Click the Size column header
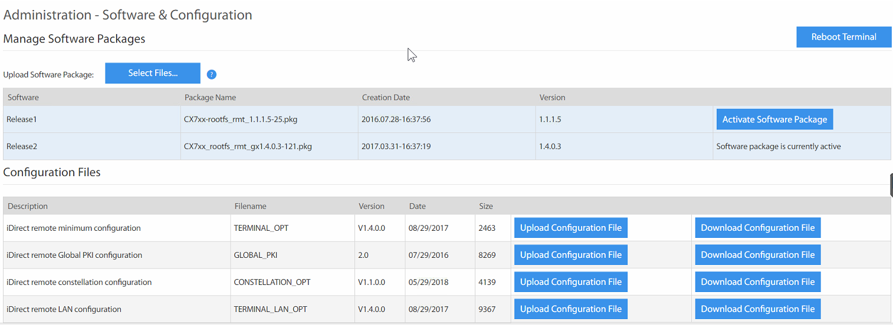 tap(486, 206)
